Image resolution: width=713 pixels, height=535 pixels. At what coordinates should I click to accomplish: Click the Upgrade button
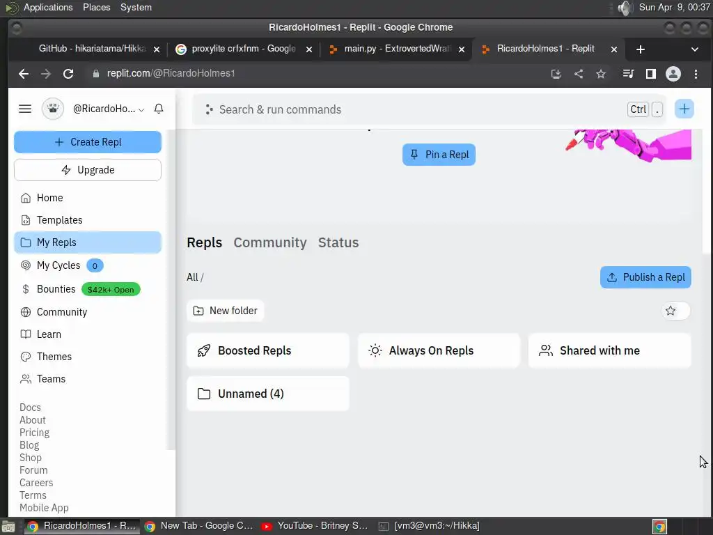tap(88, 170)
